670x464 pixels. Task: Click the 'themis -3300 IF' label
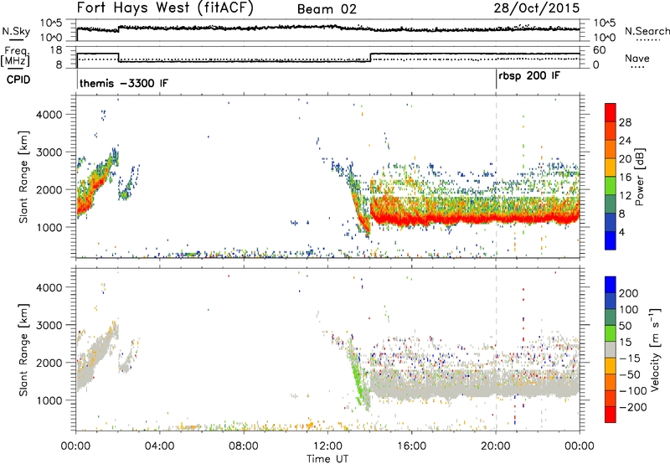click(x=124, y=83)
